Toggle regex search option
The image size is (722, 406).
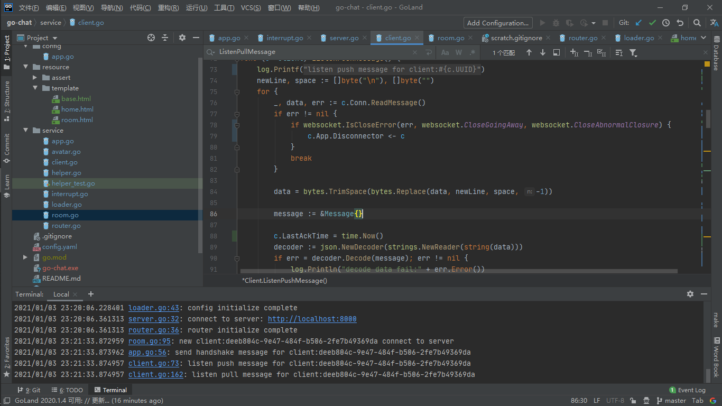pos(471,52)
